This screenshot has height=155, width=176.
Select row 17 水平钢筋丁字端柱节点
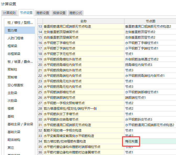(x=84, y=48)
